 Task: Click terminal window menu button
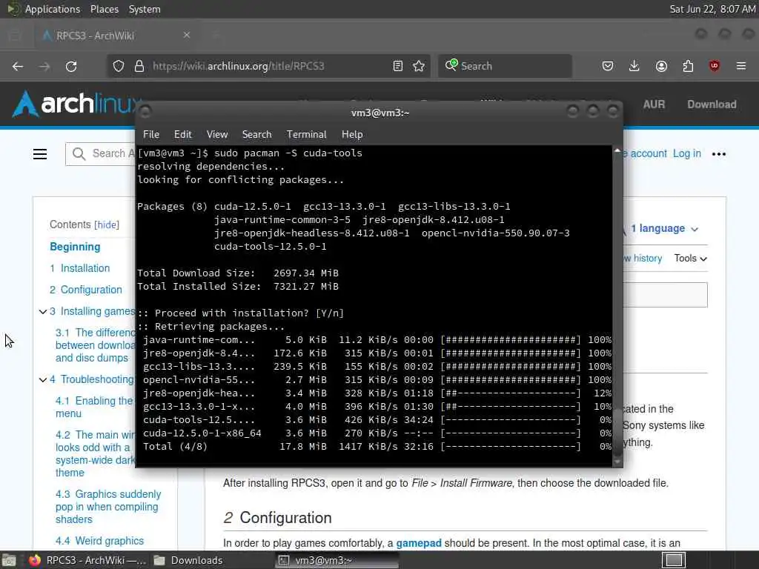145,112
